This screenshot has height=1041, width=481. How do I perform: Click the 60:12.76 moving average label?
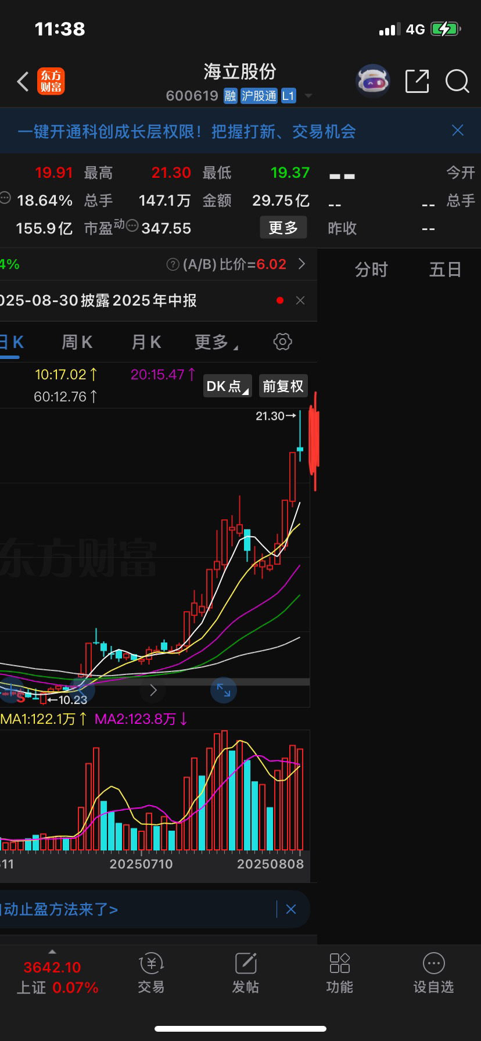pyautogui.click(x=66, y=397)
